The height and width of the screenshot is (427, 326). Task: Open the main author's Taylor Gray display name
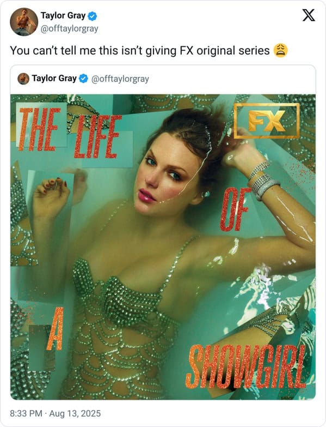pyautogui.click(x=63, y=16)
